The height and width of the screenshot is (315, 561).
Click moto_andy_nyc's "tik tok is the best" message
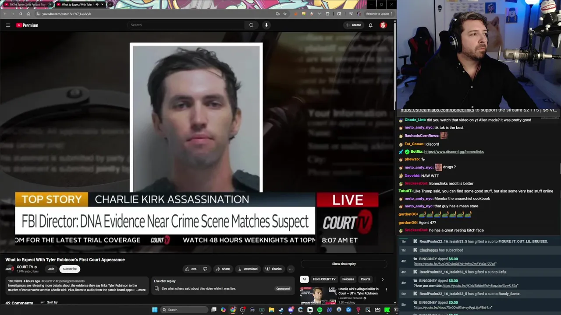[449, 128]
